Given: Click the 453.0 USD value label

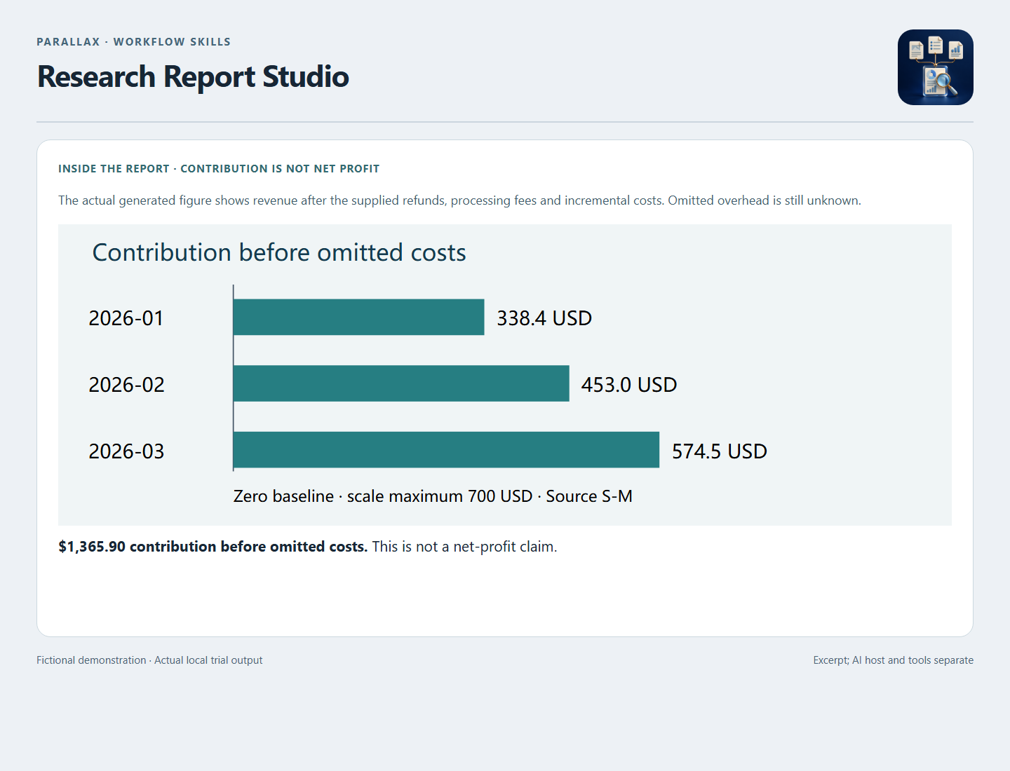Looking at the screenshot, I should coord(629,385).
